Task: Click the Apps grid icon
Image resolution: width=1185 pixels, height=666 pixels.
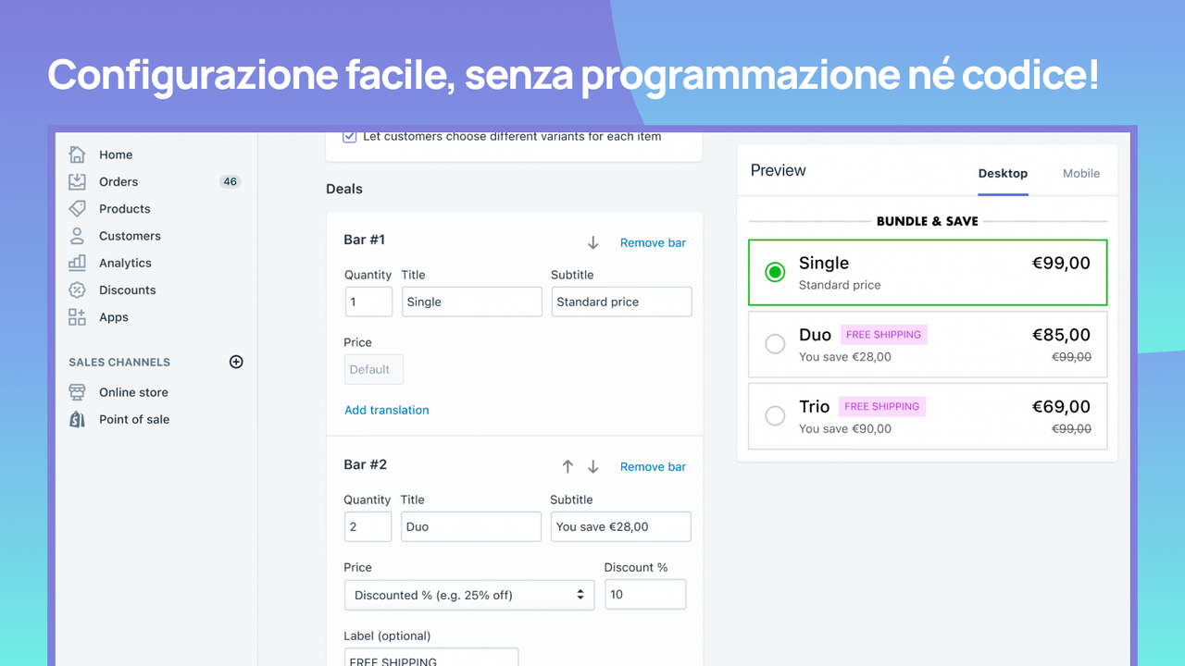Action: pos(78,316)
